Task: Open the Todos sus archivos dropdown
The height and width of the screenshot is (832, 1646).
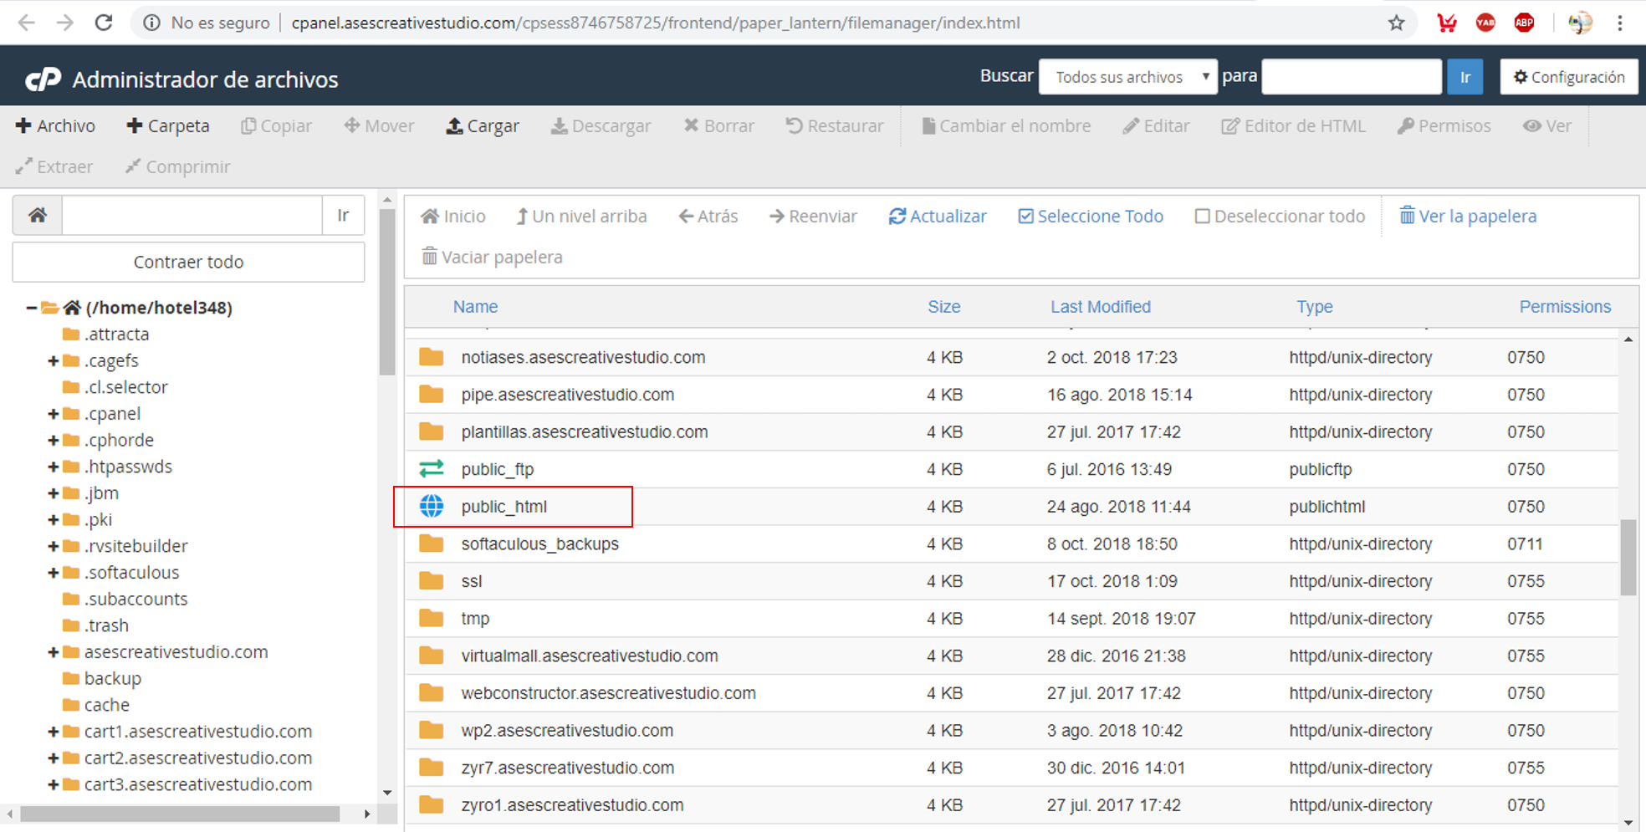Action: (x=1127, y=77)
